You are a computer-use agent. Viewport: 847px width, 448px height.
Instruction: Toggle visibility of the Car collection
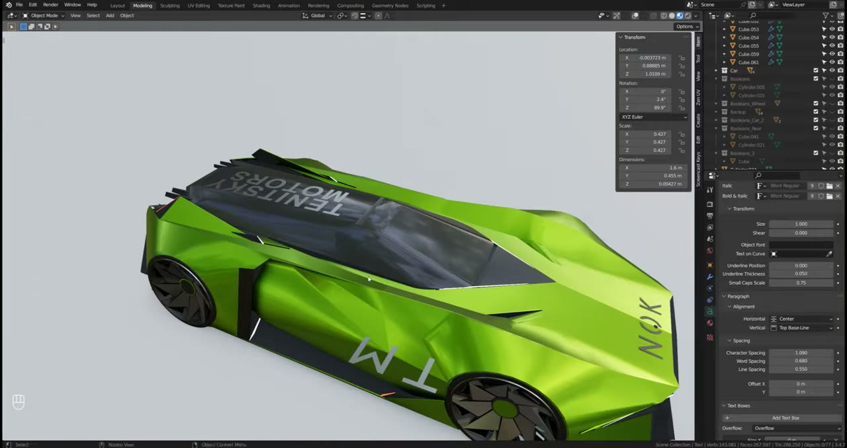point(832,71)
